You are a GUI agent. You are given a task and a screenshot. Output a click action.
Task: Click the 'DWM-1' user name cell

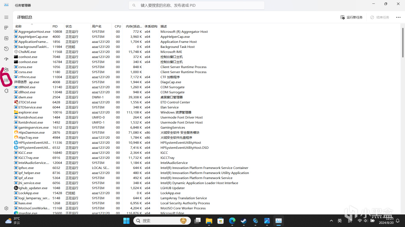click(98, 97)
